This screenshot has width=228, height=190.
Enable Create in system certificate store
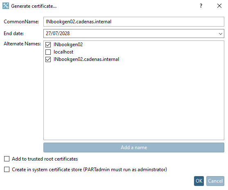(x=7, y=170)
